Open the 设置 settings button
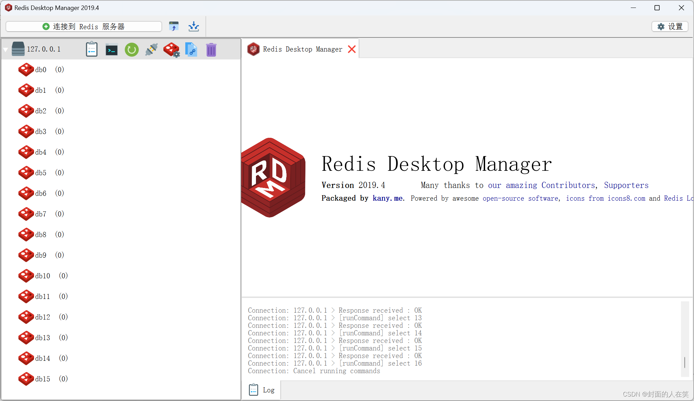This screenshot has width=694, height=401. tap(669, 26)
